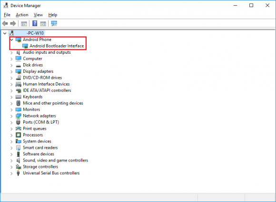
Task: Click the Show/Hide console tree toolbar icon
Action: (24, 23)
